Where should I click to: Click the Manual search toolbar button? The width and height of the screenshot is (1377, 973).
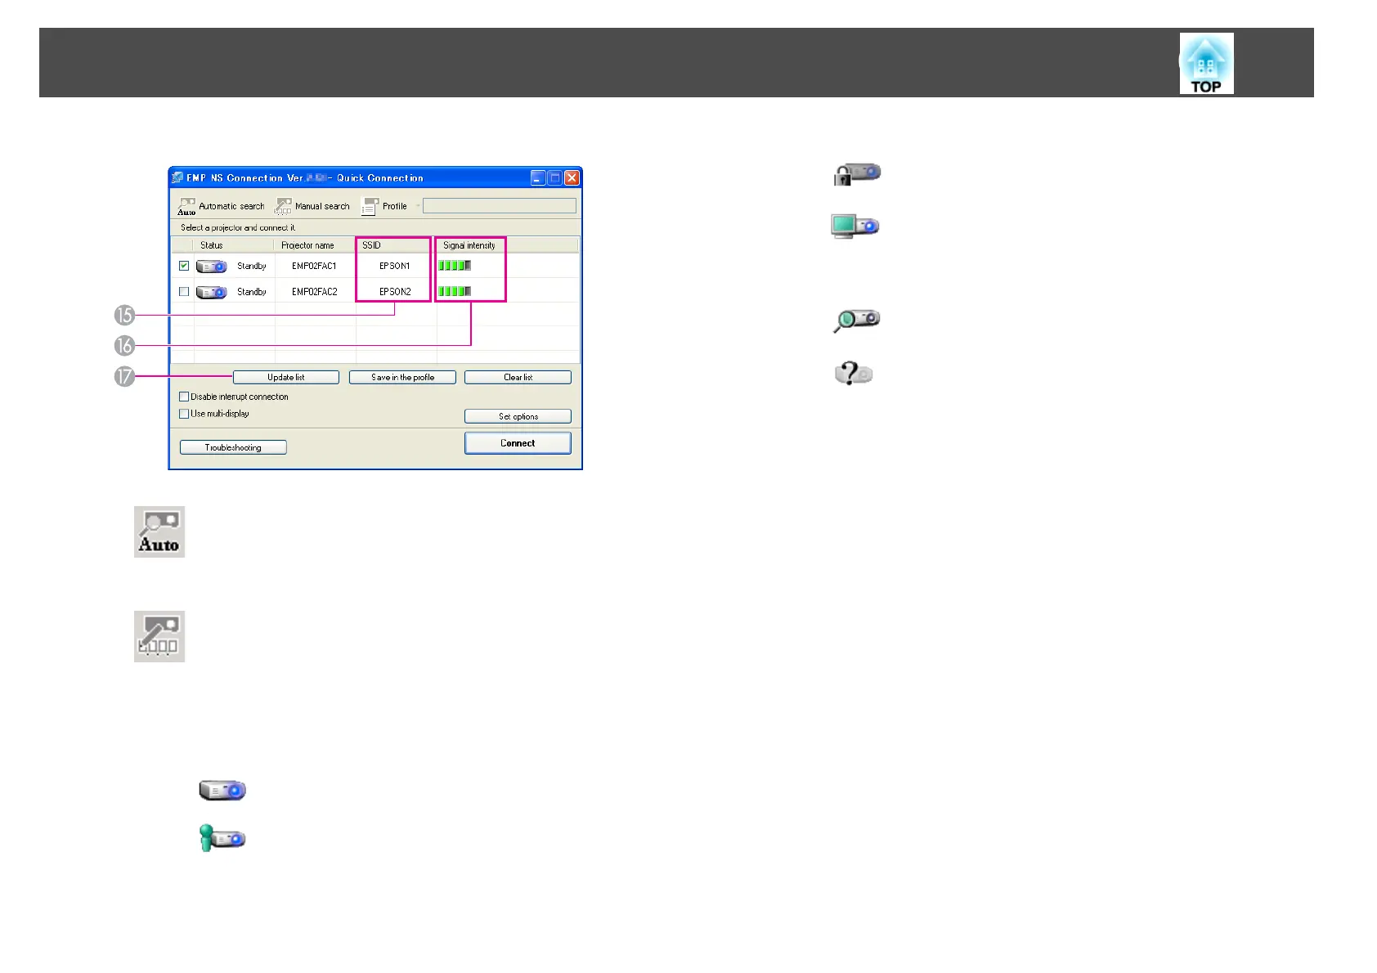[x=312, y=206]
